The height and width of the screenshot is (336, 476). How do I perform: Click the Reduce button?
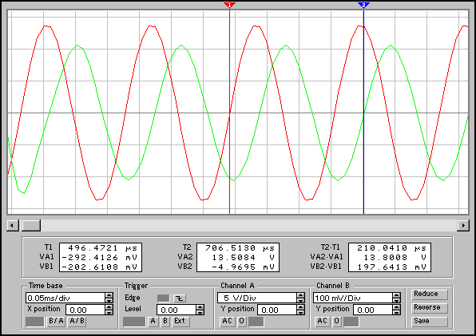430,294
